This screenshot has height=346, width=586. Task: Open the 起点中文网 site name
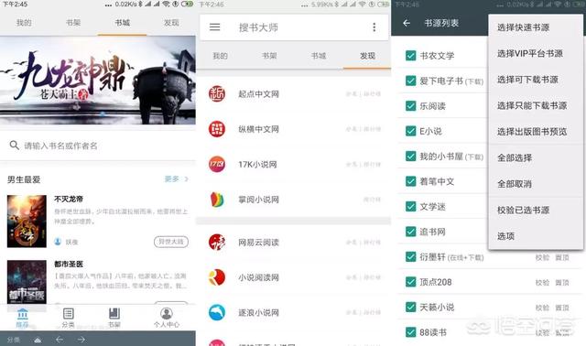[258, 93]
